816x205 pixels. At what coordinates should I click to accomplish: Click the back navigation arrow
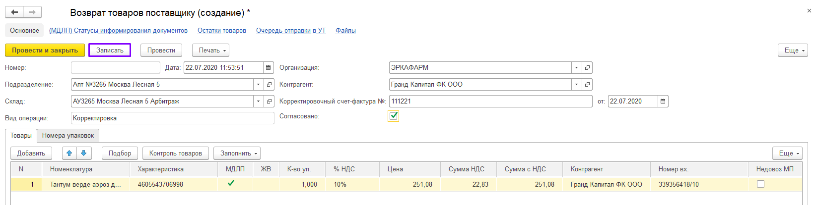(14, 12)
